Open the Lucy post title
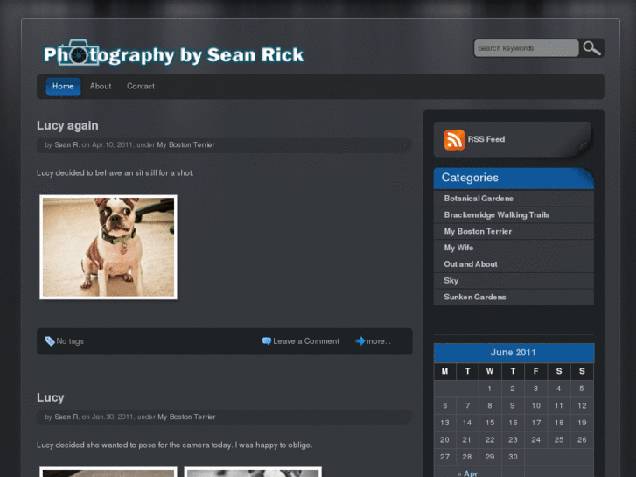The width and height of the screenshot is (636, 477). 50,397
